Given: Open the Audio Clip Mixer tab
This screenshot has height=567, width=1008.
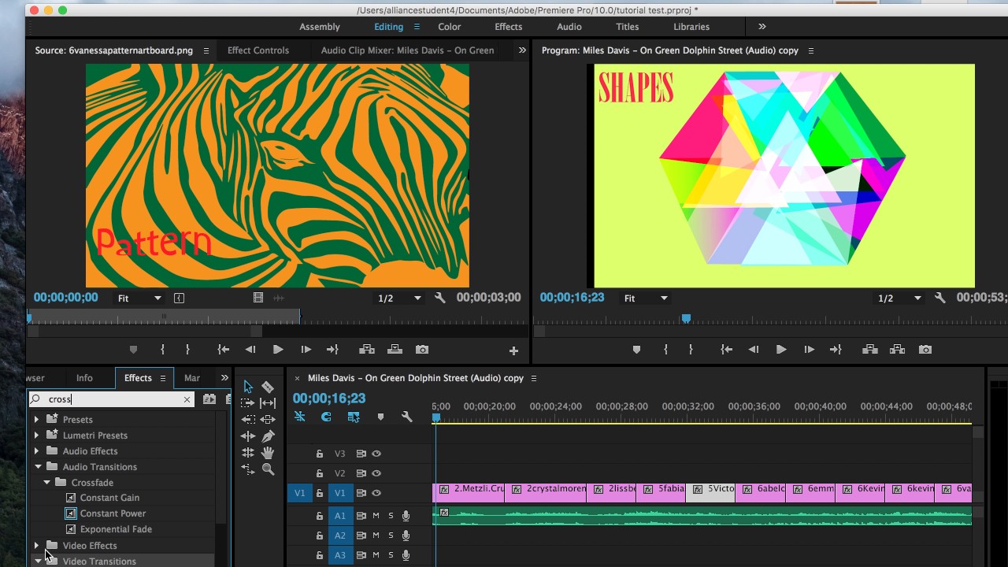Looking at the screenshot, I should [x=407, y=50].
